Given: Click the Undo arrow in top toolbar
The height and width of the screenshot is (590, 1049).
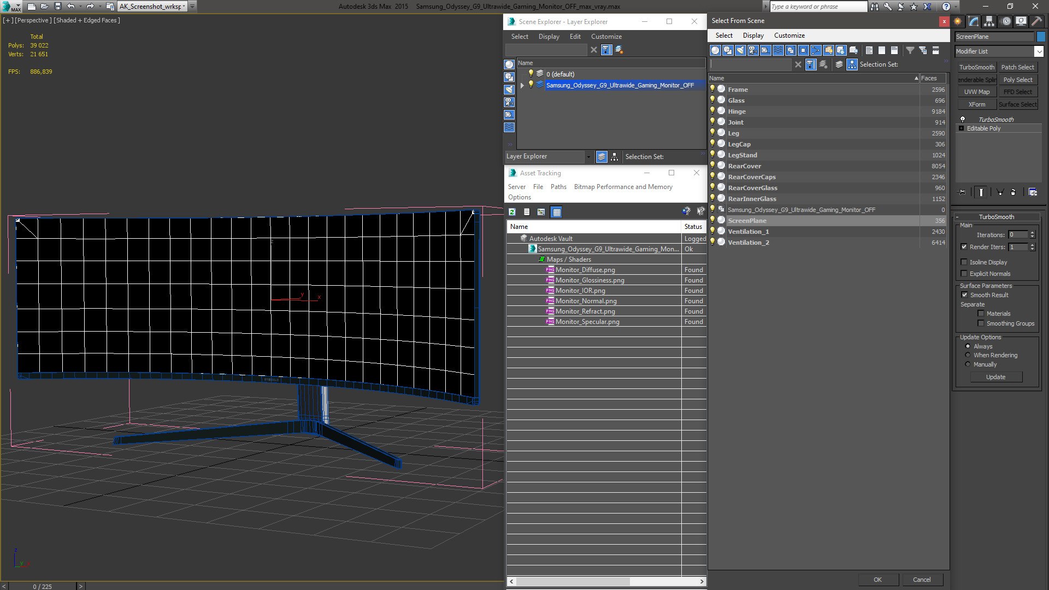Looking at the screenshot, I should (x=70, y=7).
